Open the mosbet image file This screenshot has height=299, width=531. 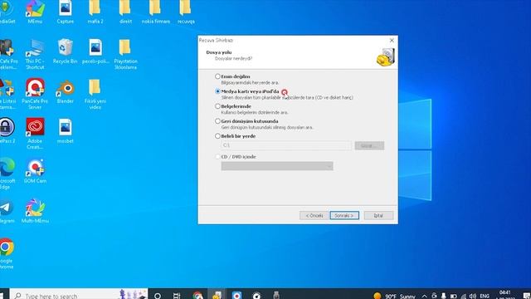65,131
